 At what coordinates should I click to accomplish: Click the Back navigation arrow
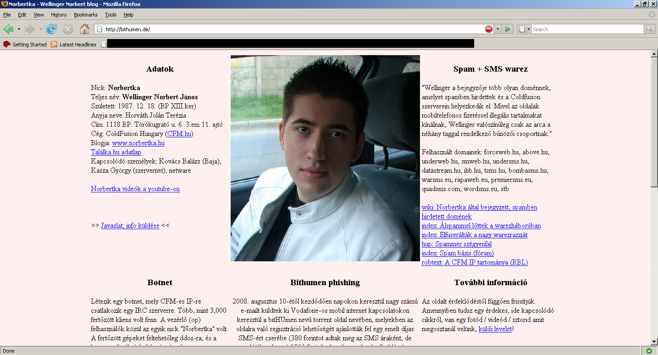click(9, 29)
